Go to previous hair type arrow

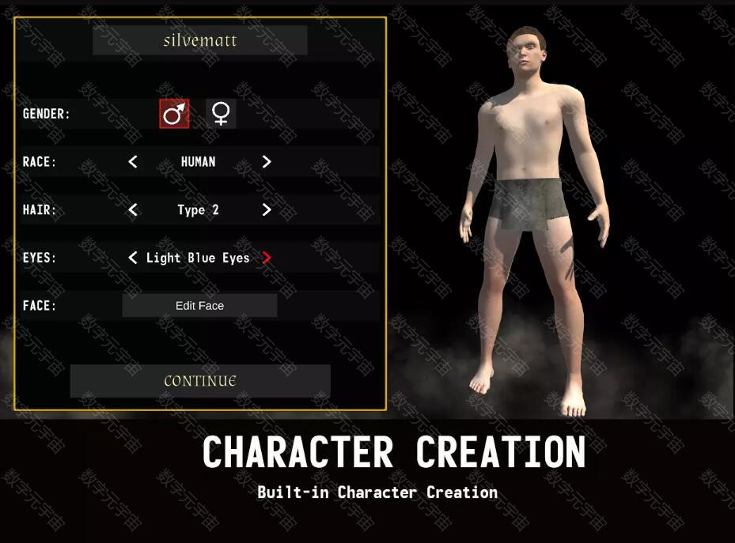pos(133,209)
